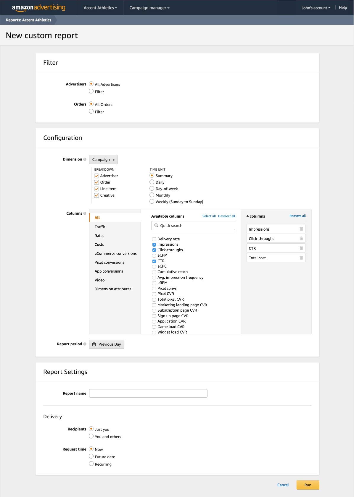Click the info icon beside Columns
The width and height of the screenshot is (354, 497).
tap(85, 213)
